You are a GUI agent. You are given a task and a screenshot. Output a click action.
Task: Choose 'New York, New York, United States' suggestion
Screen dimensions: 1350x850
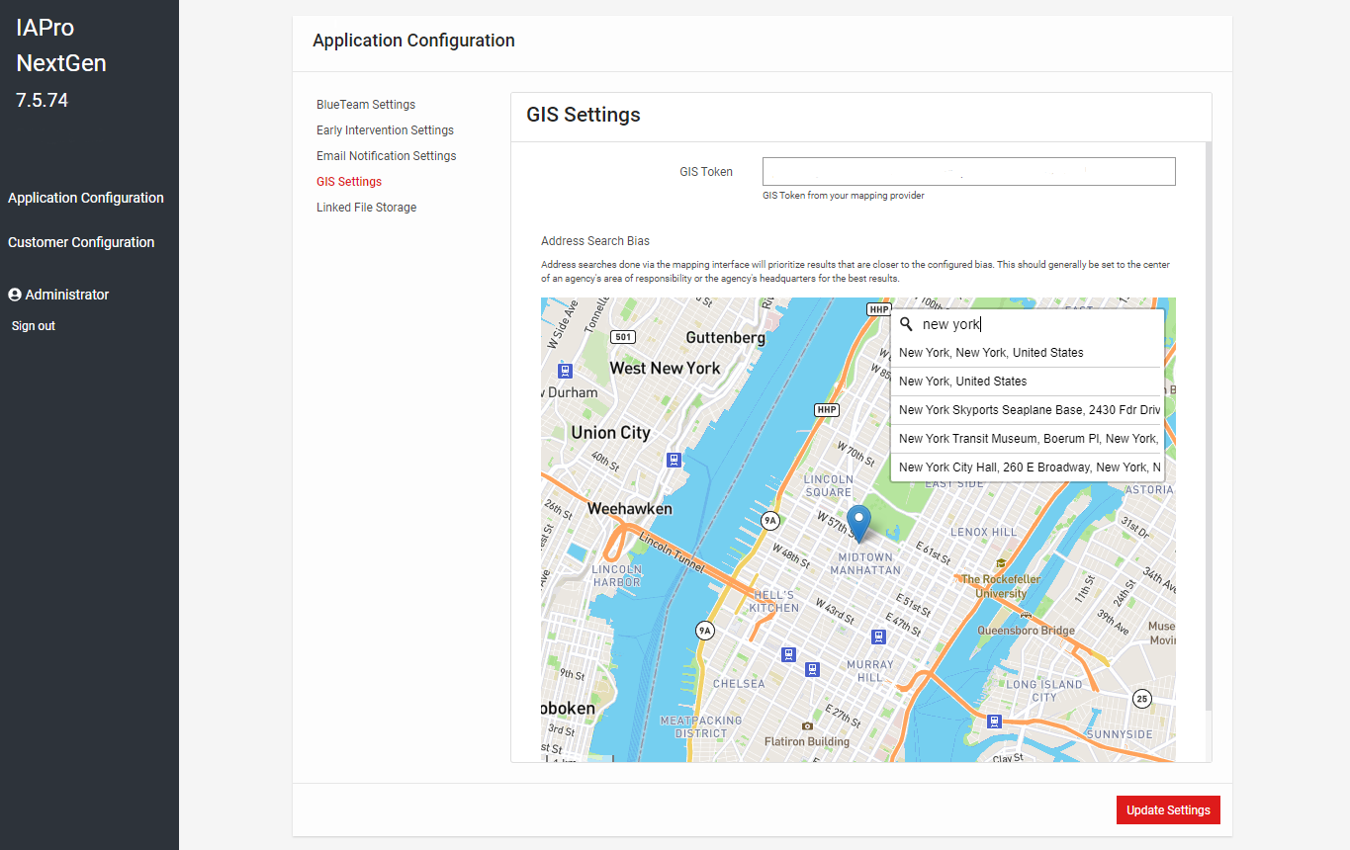click(1028, 353)
